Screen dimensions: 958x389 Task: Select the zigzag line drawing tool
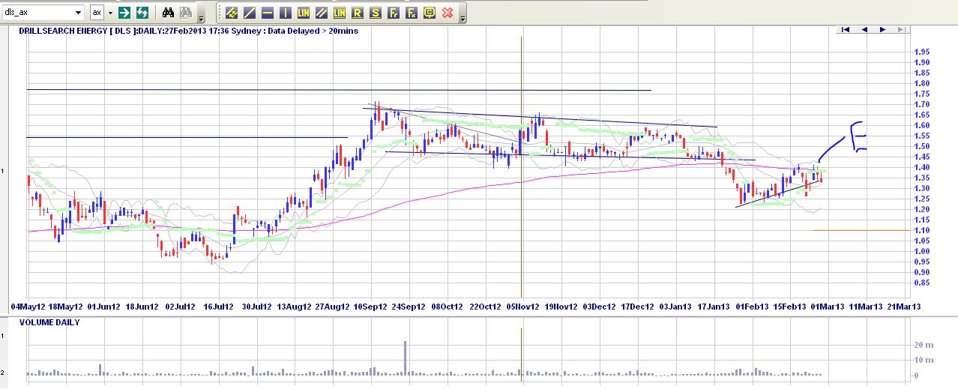coord(232,13)
